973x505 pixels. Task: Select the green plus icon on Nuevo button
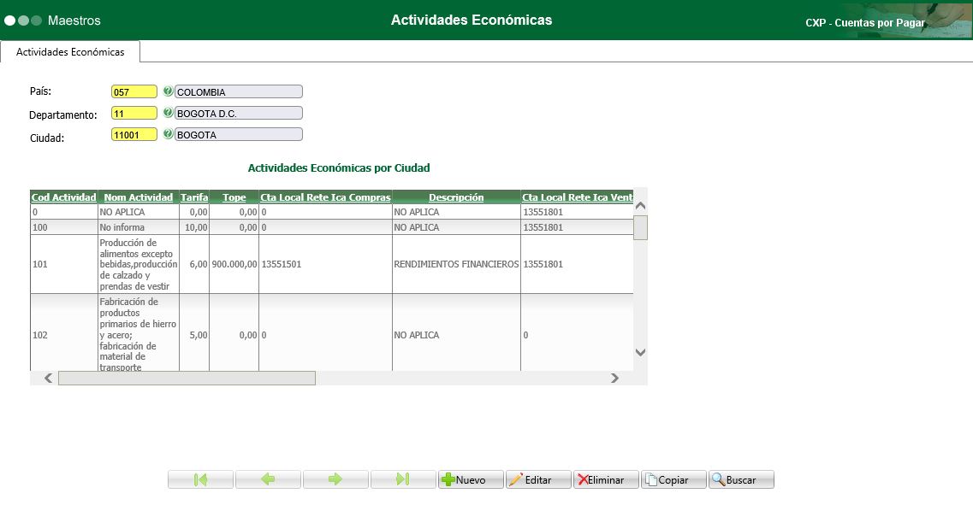coord(448,479)
